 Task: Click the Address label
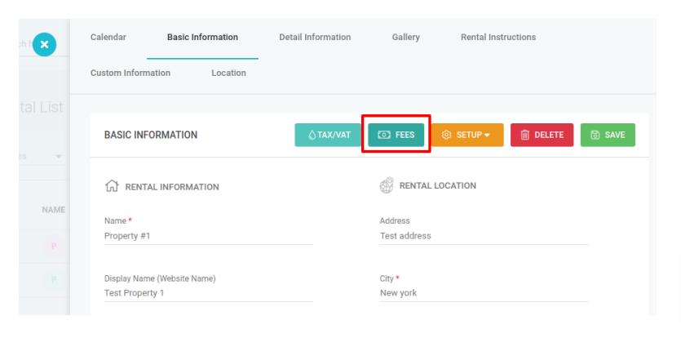pyautogui.click(x=395, y=221)
